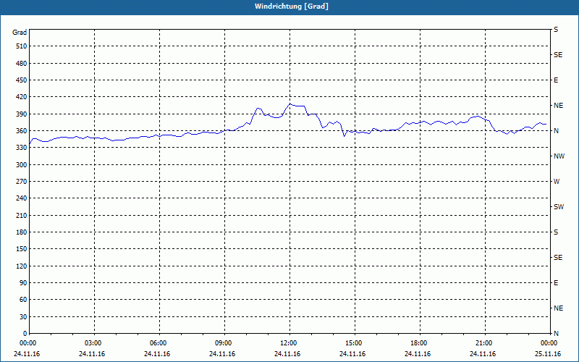The image size is (579, 362).
Task: Click the 03:00 time axis label
Action: (x=93, y=343)
